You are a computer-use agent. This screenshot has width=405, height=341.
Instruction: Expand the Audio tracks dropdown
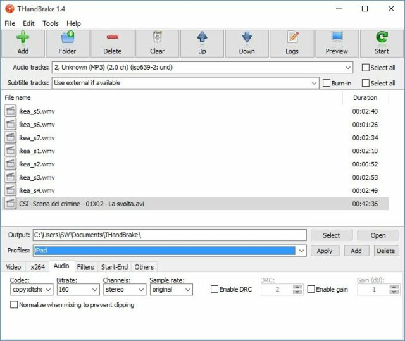[348, 68]
